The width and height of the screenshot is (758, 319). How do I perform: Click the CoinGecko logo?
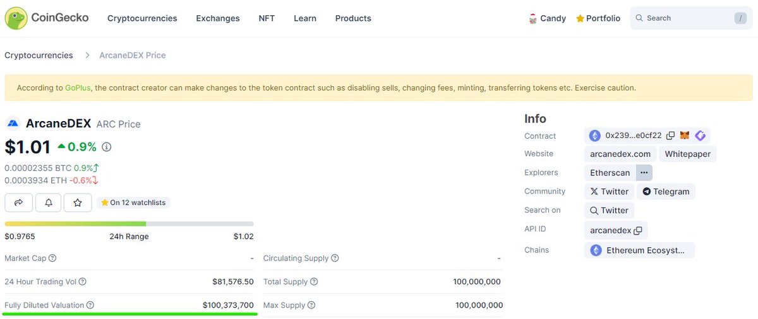tap(47, 18)
